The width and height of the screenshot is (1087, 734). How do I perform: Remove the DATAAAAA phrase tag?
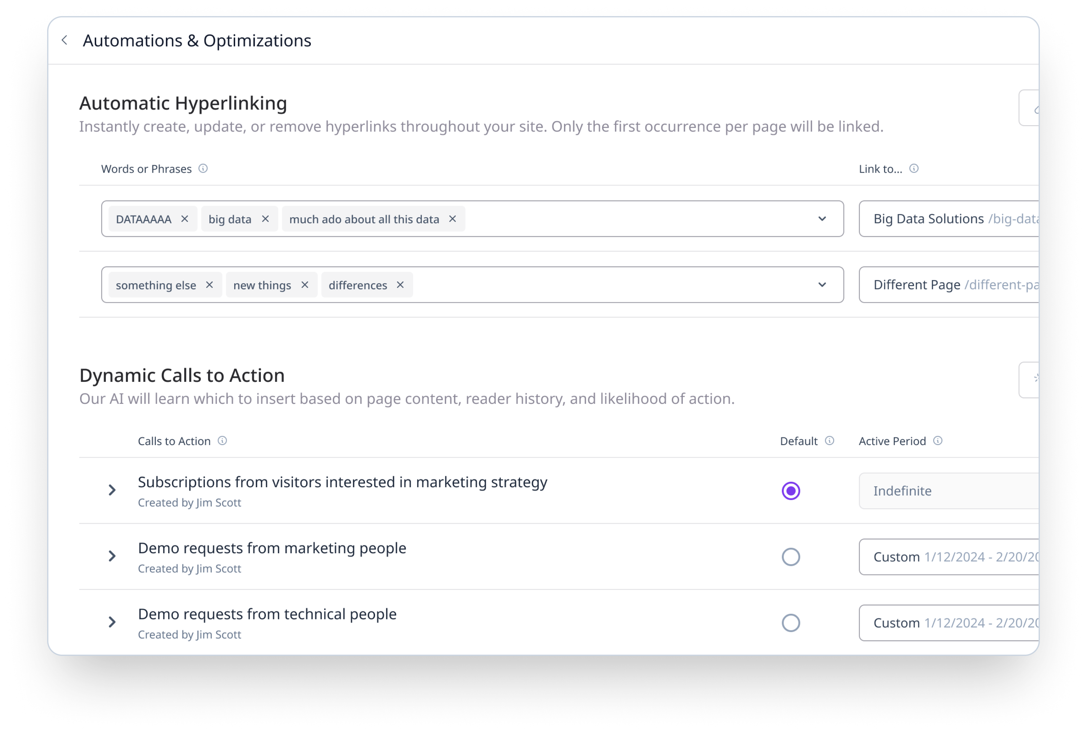pyautogui.click(x=184, y=219)
